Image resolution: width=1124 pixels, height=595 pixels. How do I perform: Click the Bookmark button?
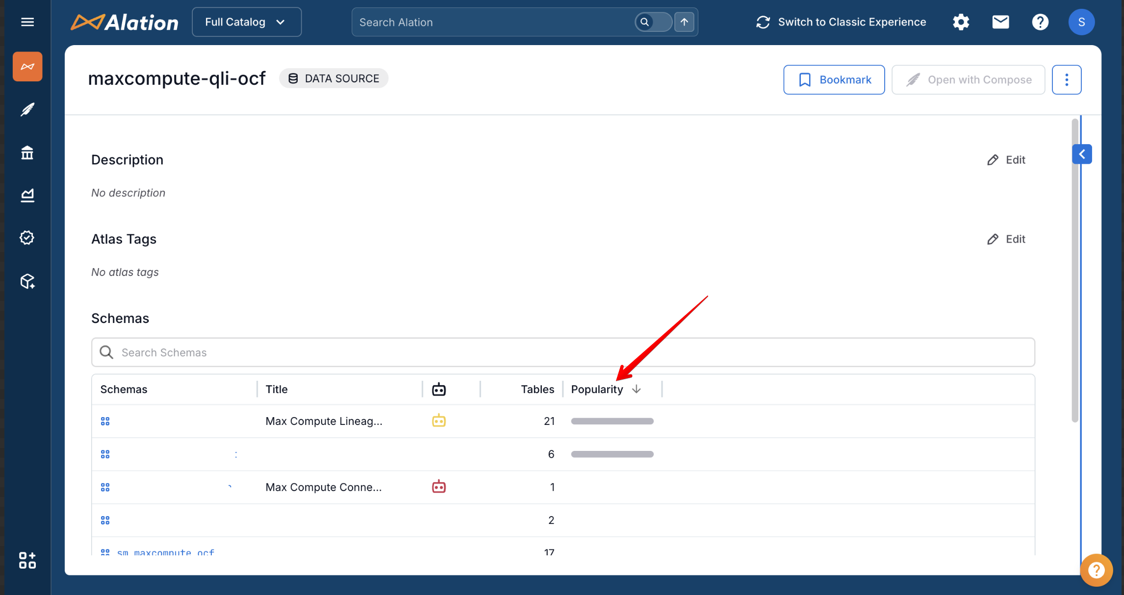[x=834, y=80]
